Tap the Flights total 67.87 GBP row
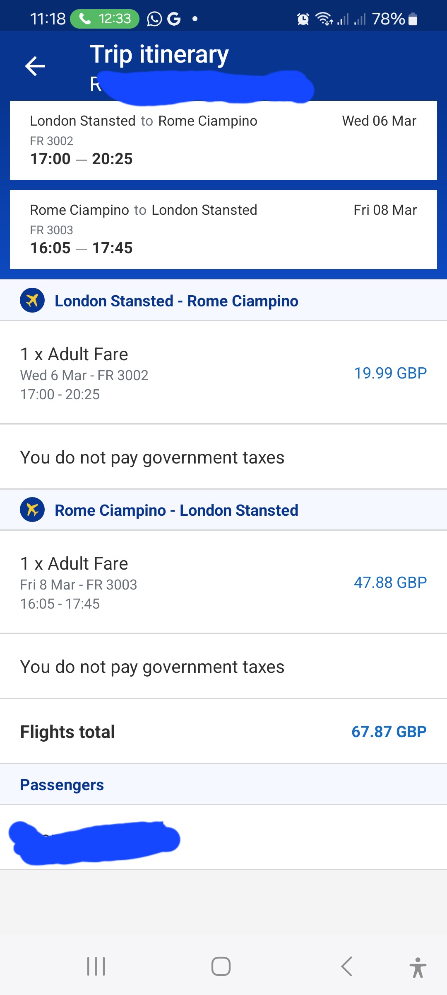Image resolution: width=447 pixels, height=995 pixels. point(223,732)
